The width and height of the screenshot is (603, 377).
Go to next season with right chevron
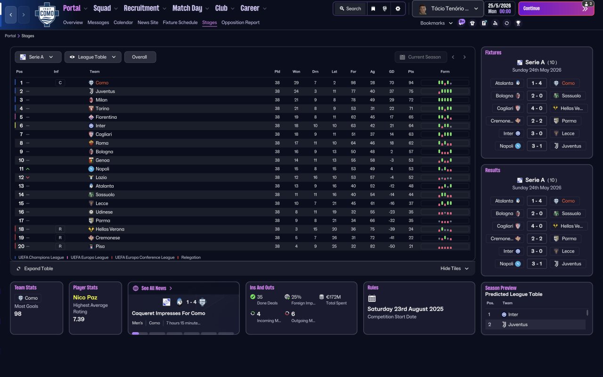click(464, 57)
